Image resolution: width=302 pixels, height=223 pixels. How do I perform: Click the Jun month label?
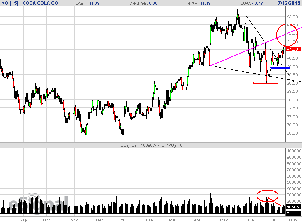coord(251,220)
